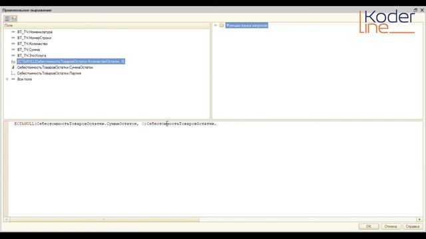Expand the query language functions folder

click(x=216, y=25)
